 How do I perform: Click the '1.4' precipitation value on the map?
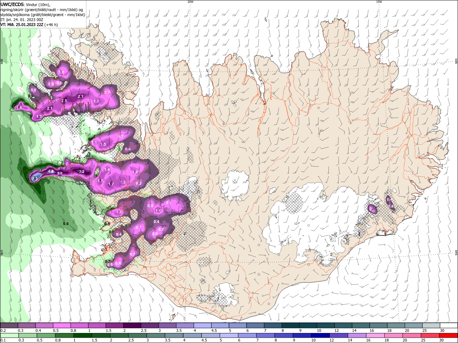point(107,169)
